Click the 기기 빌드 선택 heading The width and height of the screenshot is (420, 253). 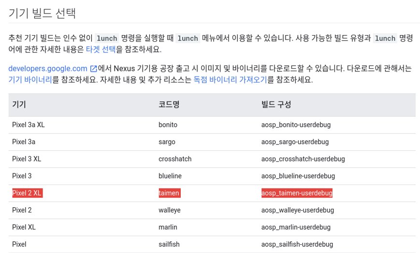tap(42, 13)
